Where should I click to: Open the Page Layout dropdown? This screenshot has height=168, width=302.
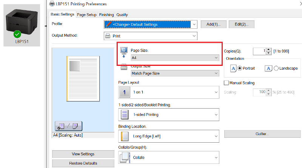pos(169,92)
